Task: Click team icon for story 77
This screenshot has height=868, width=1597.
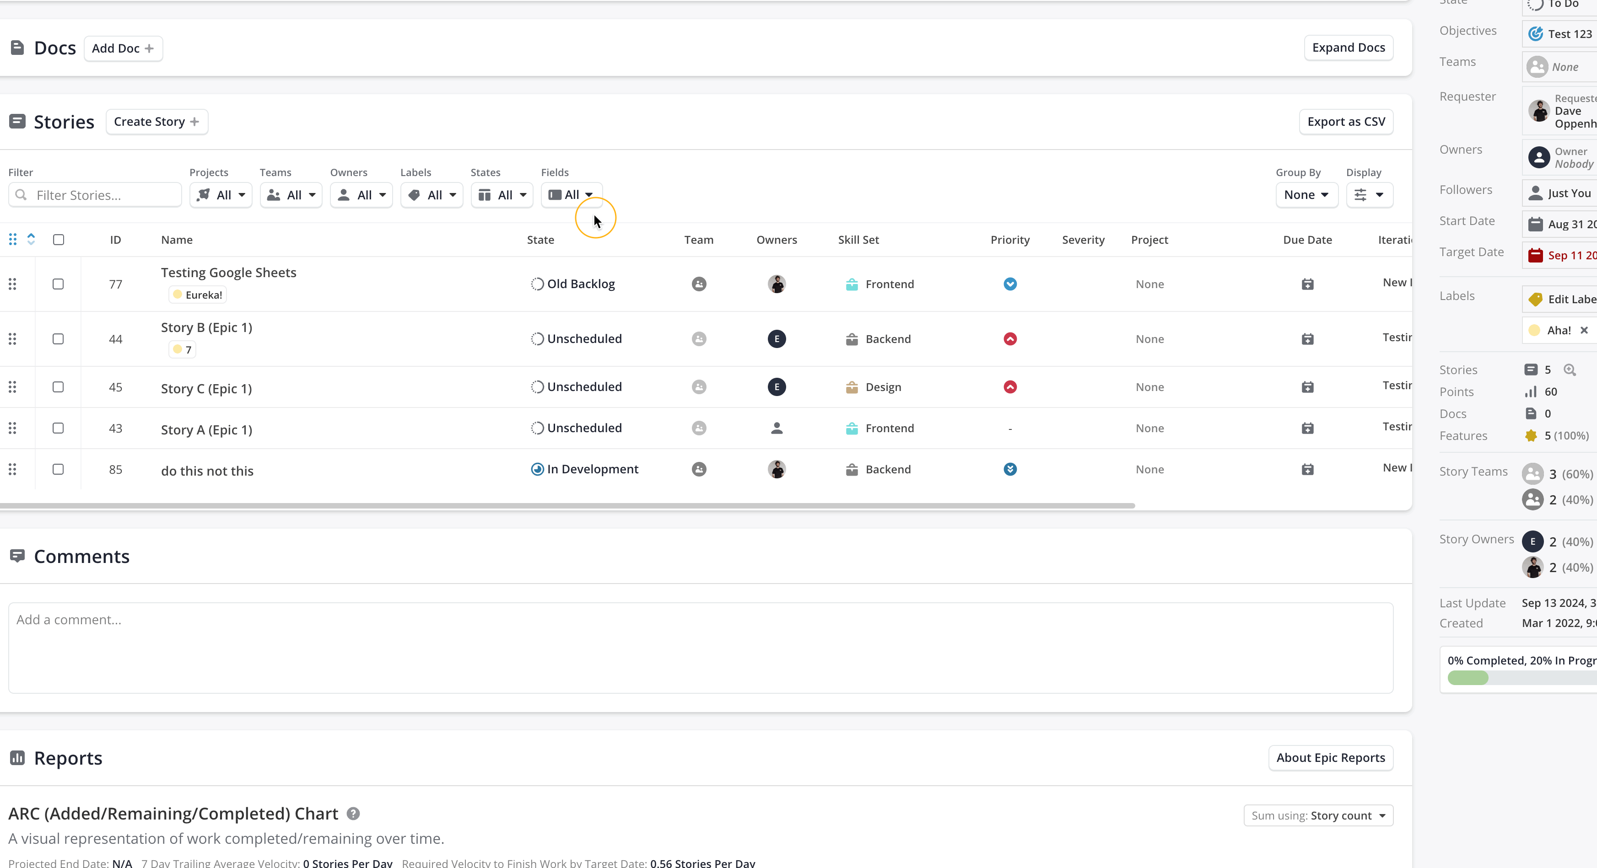Action: point(699,284)
